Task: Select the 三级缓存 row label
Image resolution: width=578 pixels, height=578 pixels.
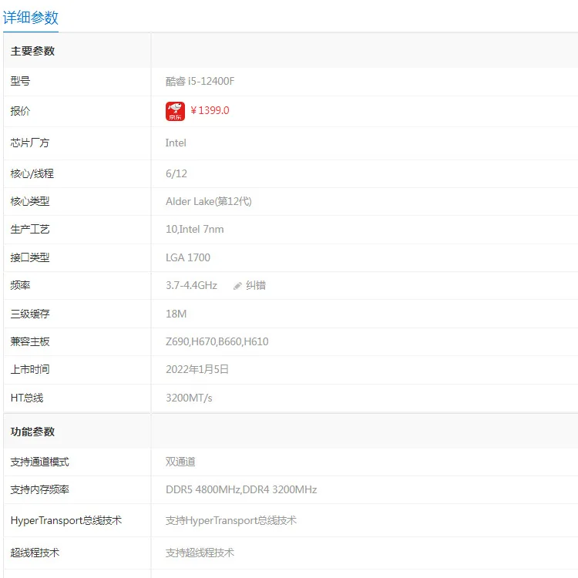Action: [30, 314]
